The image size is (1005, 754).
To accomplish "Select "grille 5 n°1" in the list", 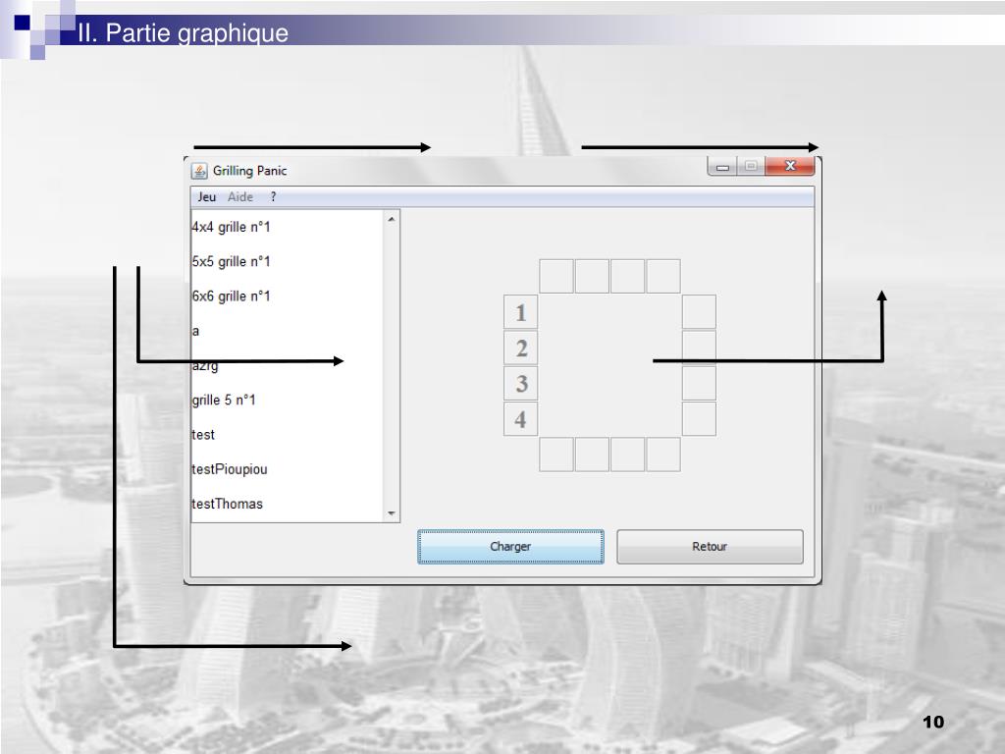I will [x=288, y=401].
